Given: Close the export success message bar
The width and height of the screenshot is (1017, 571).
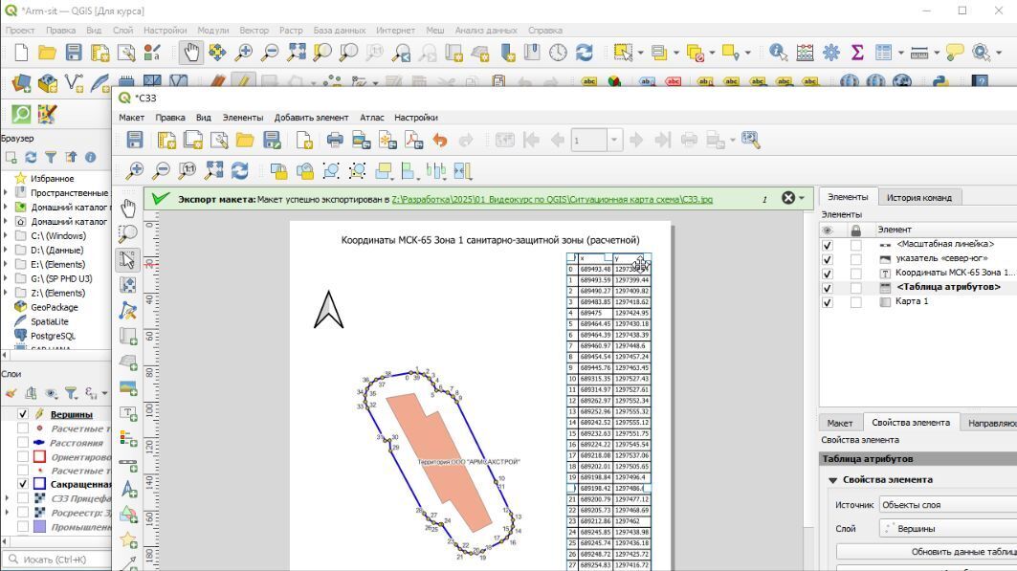Looking at the screenshot, I should [x=788, y=198].
